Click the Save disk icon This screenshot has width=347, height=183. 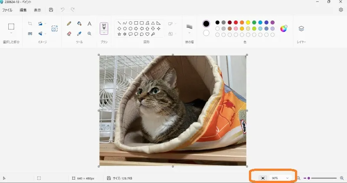pos(51,10)
